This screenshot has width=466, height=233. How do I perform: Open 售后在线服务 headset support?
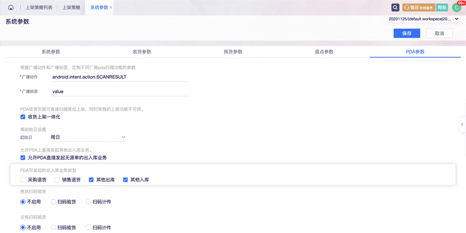tap(419, 8)
